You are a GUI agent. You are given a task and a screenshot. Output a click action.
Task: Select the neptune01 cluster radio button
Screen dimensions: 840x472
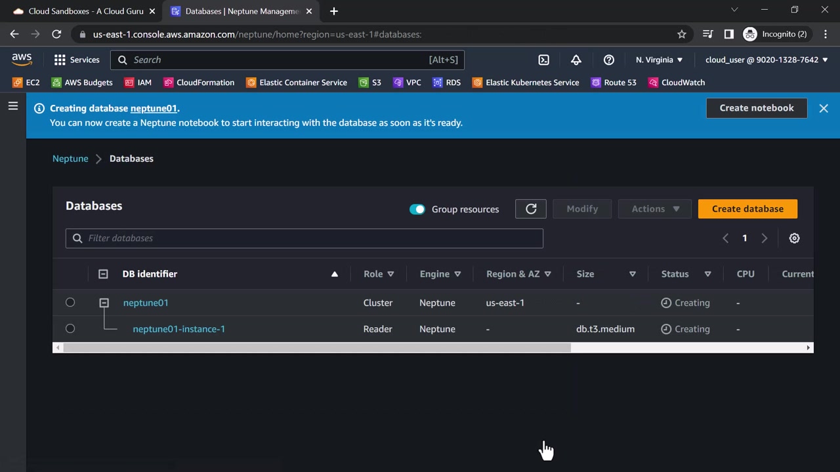click(70, 303)
